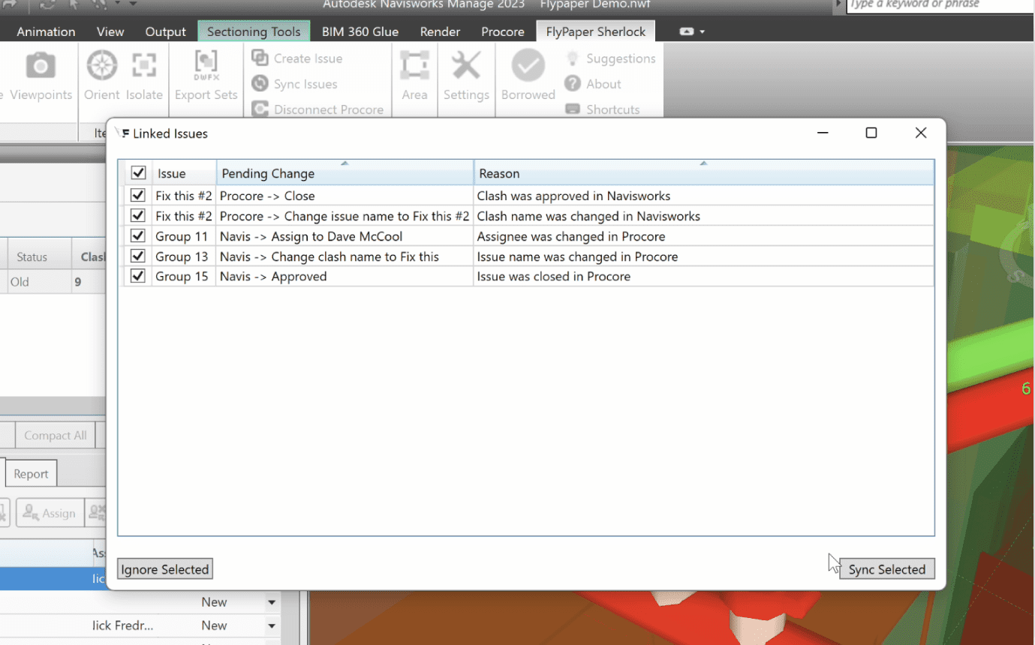Image resolution: width=1035 pixels, height=645 pixels.
Task: Uncheck the Group 11 row checkbox
Action: [138, 236]
